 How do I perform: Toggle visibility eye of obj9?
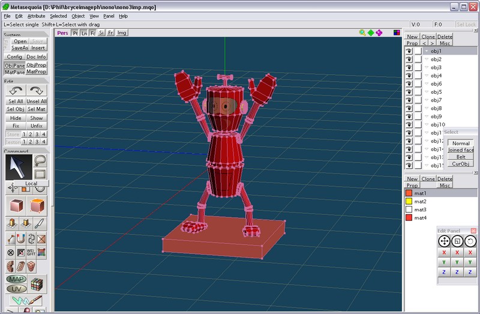pyautogui.click(x=409, y=116)
